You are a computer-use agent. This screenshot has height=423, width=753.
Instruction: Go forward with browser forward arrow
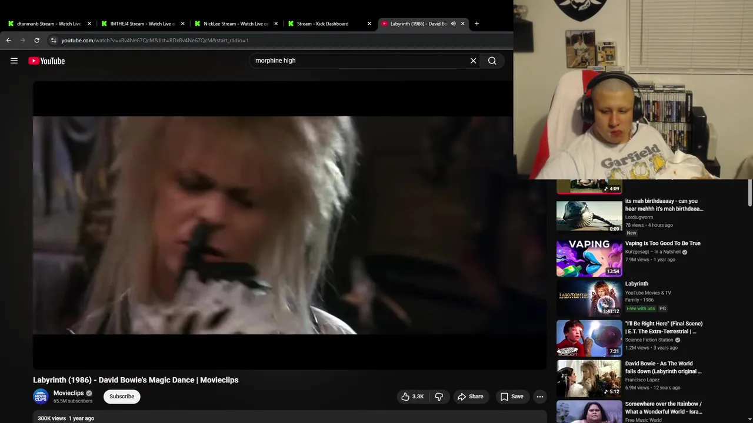[x=22, y=41]
